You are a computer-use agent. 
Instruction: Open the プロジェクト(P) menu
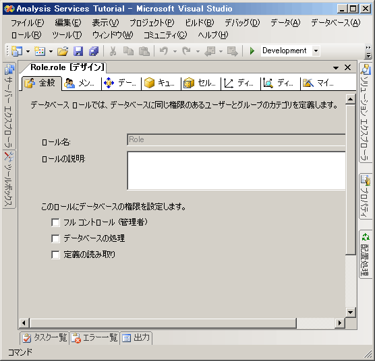click(x=152, y=23)
